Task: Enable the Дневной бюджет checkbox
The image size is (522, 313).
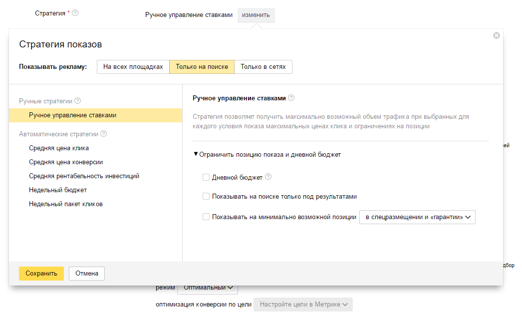Action: [206, 177]
